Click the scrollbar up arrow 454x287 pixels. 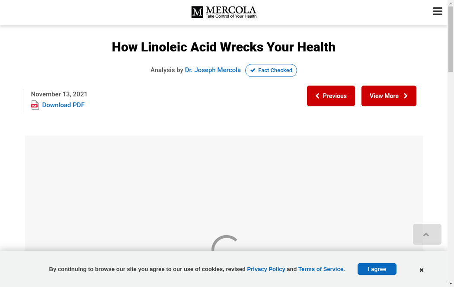(x=451, y=3)
